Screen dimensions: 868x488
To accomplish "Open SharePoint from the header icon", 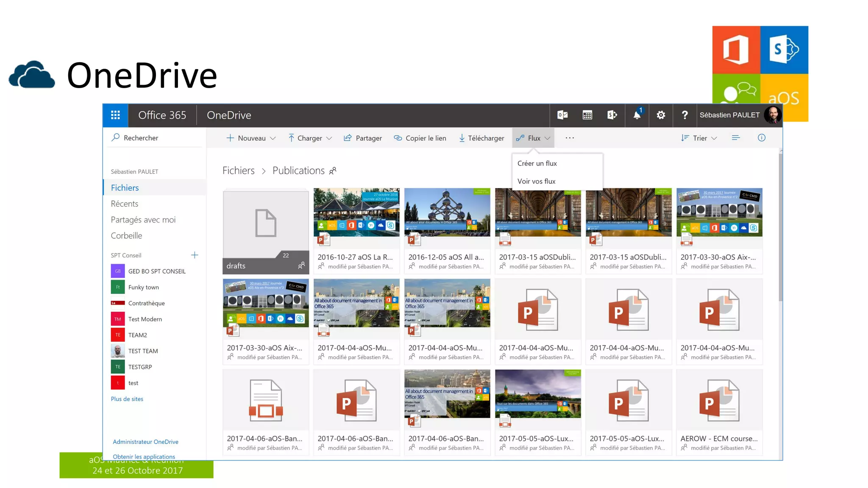I will 612,115.
